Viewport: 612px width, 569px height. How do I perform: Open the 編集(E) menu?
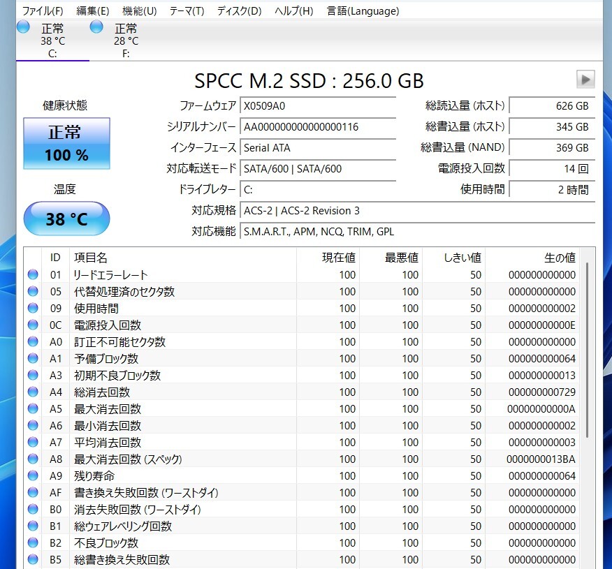(x=93, y=11)
